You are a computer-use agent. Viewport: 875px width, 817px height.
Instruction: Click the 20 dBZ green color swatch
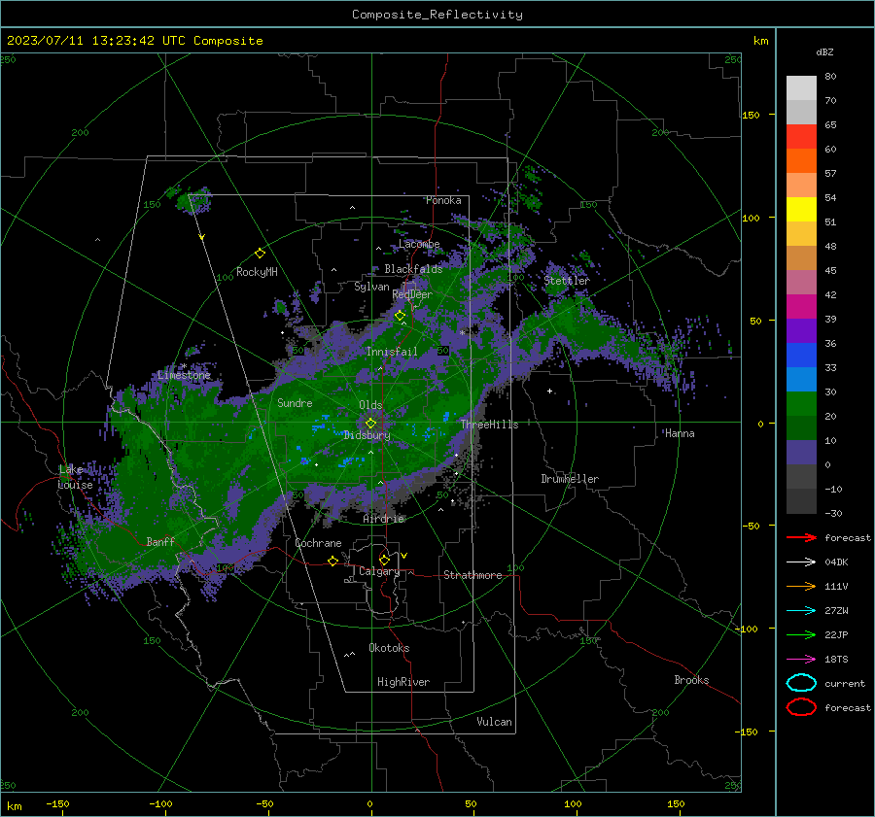click(801, 404)
